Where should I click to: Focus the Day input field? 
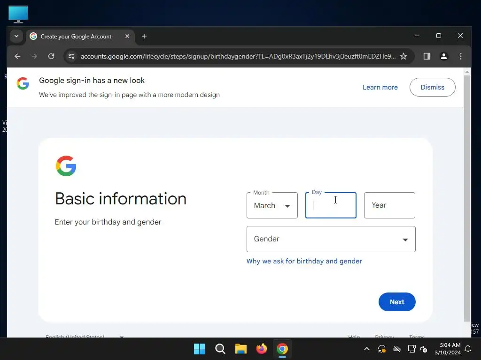tap(331, 205)
